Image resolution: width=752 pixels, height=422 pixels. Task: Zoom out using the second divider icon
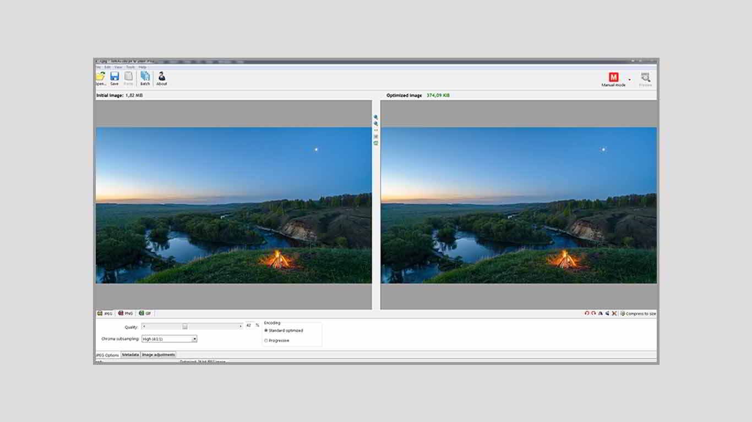tap(376, 124)
